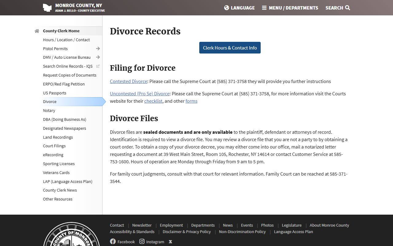Open footer Departments link

point(203,225)
